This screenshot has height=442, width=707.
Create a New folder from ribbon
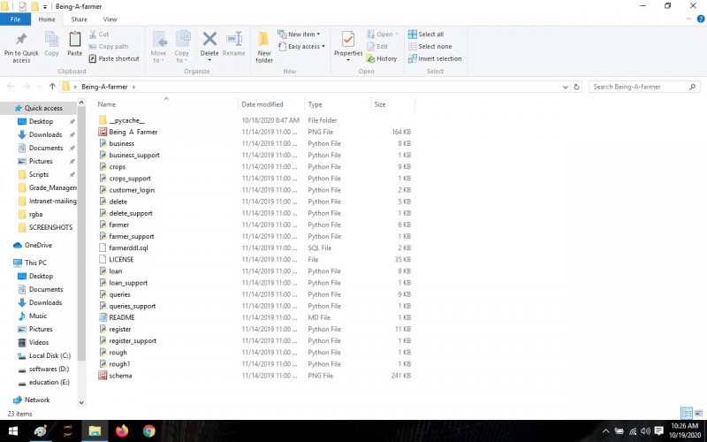pos(264,48)
